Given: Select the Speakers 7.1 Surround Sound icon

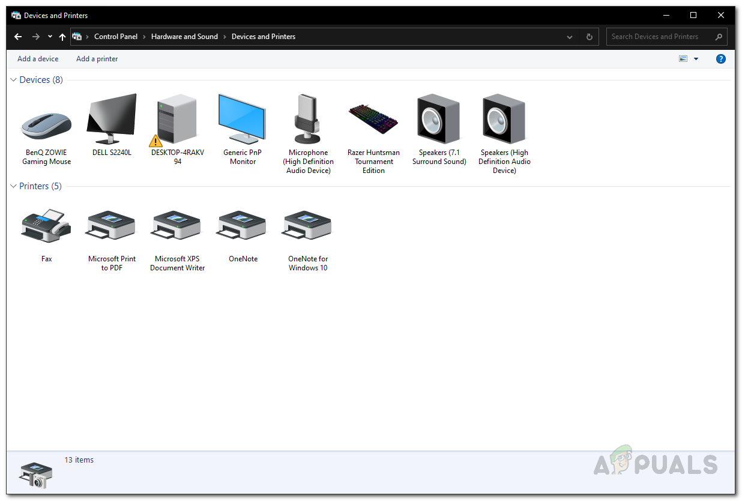Looking at the screenshot, I should click(x=438, y=119).
